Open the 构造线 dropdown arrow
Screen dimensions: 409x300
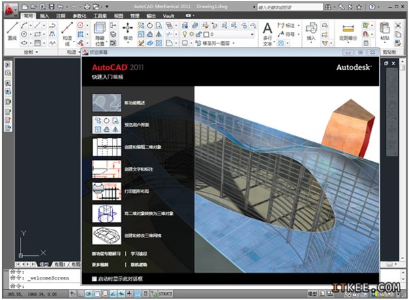coord(74,41)
